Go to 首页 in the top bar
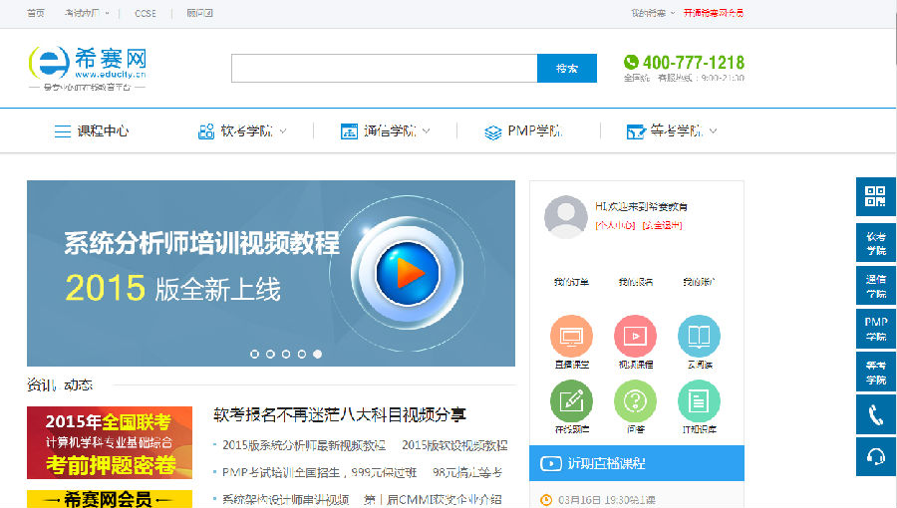Screen dimensions: 897x508 (x=36, y=13)
